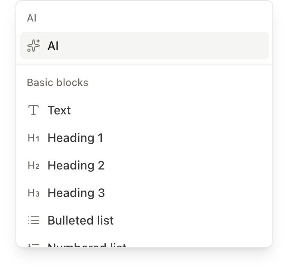Insert a block via the "Text" label
The image size is (287, 271).
tap(59, 111)
